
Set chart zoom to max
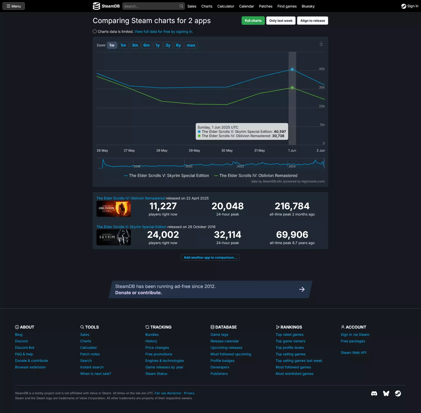click(x=191, y=45)
